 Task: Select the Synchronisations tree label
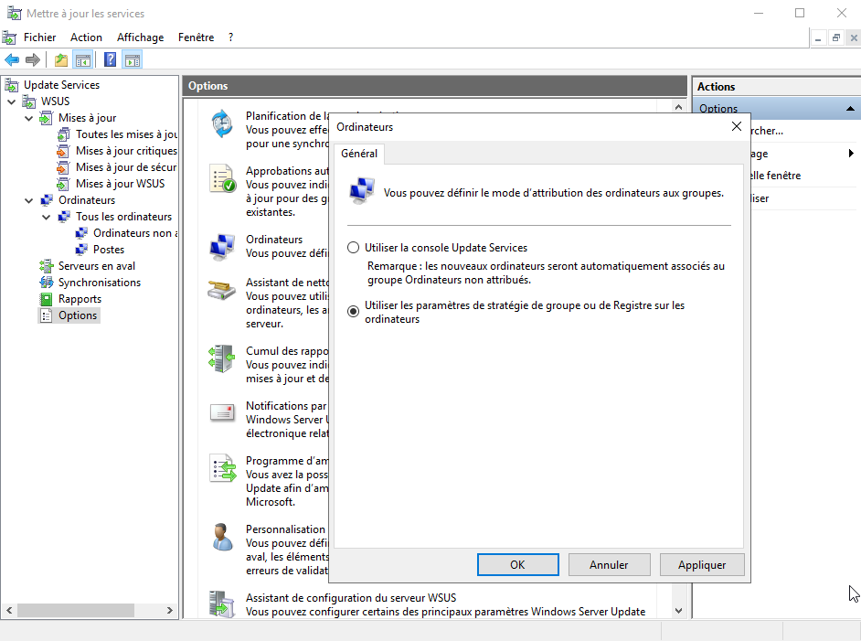(x=100, y=283)
